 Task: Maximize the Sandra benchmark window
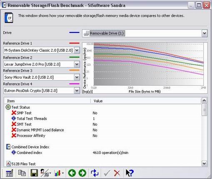pyautogui.click(x=199, y=5)
